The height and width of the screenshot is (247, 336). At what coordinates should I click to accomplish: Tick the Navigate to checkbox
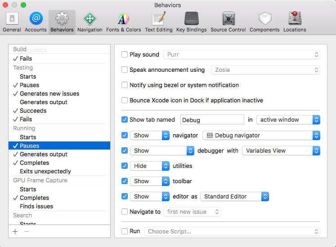click(125, 212)
